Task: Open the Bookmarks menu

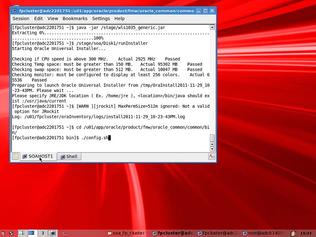Action: point(75,19)
